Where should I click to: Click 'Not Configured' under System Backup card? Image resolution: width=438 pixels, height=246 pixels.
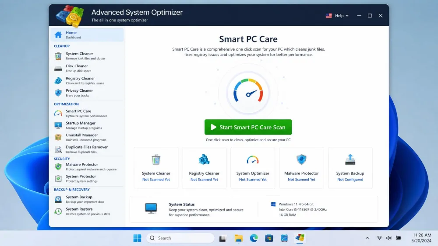click(x=350, y=180)
